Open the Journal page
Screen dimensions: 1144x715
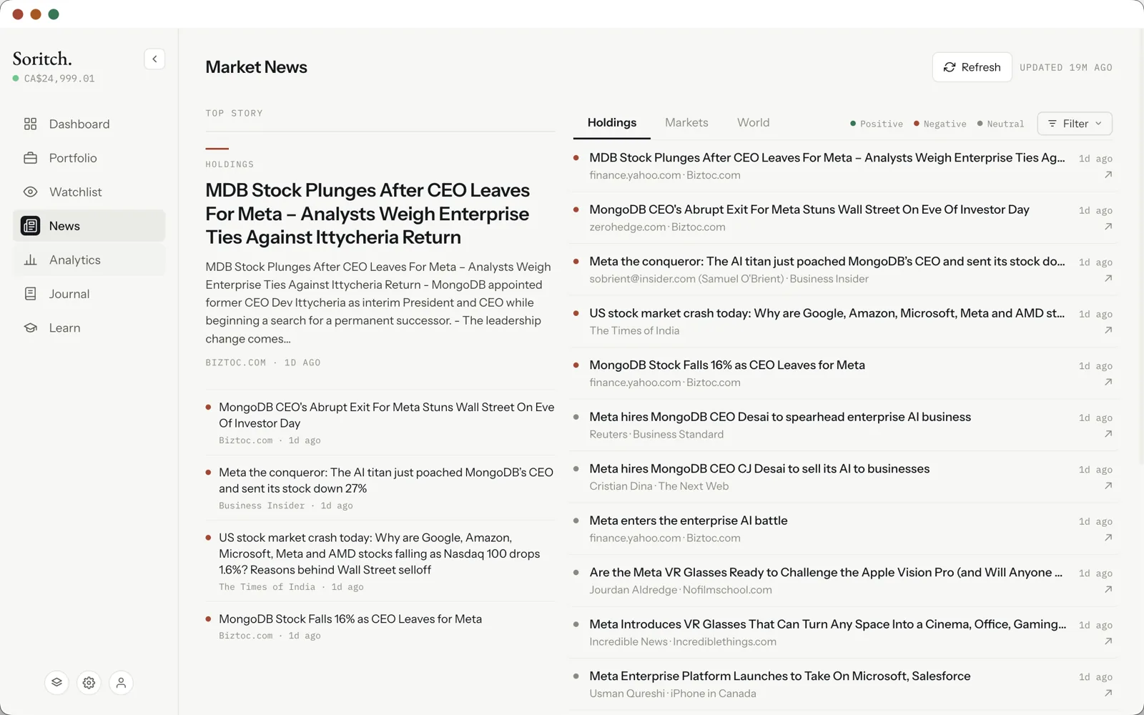89,294
